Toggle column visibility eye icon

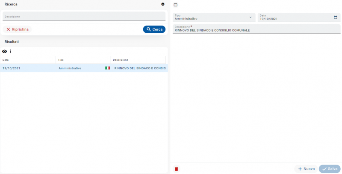(5, 51)
